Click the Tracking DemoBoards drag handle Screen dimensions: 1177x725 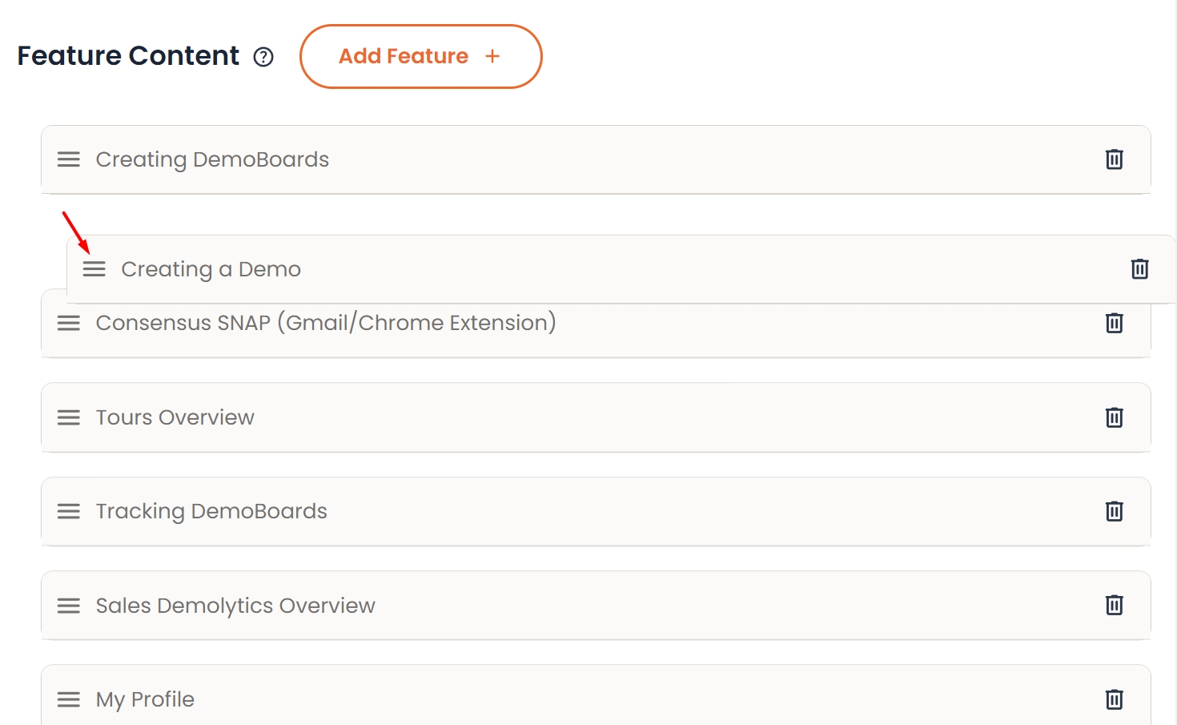click(69, 511)
